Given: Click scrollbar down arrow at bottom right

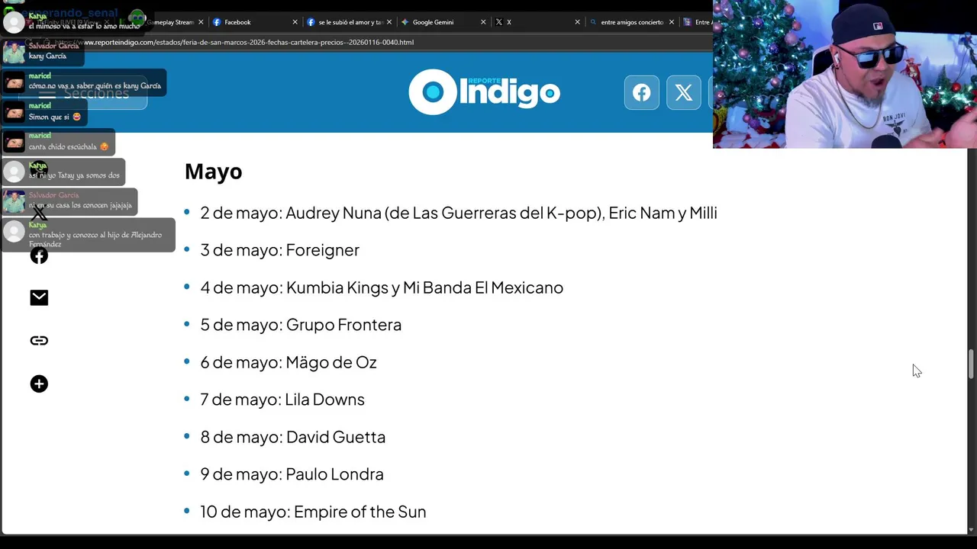Looking at the screenshot, I should [971, 529].
